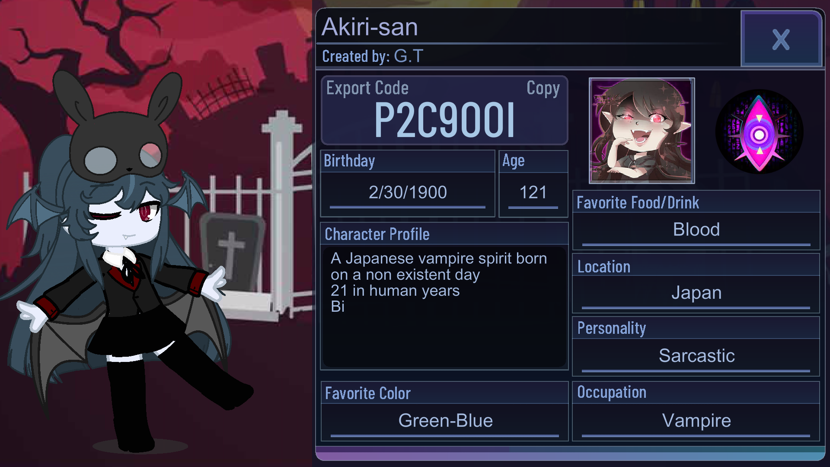Copy the export code
830x467 pixels.
[543, 89]
